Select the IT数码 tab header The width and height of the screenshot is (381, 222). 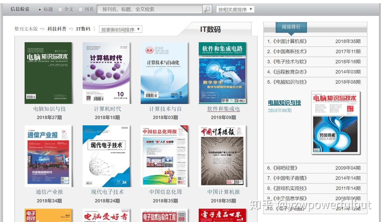tap(210, 29)
